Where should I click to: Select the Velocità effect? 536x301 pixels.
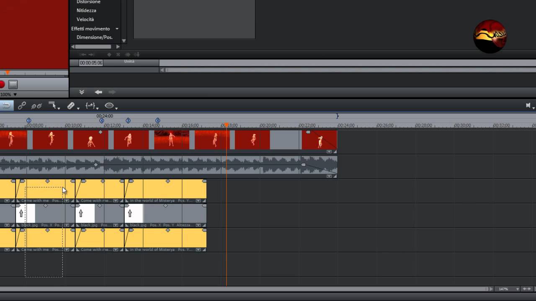[x=85, y=20]
